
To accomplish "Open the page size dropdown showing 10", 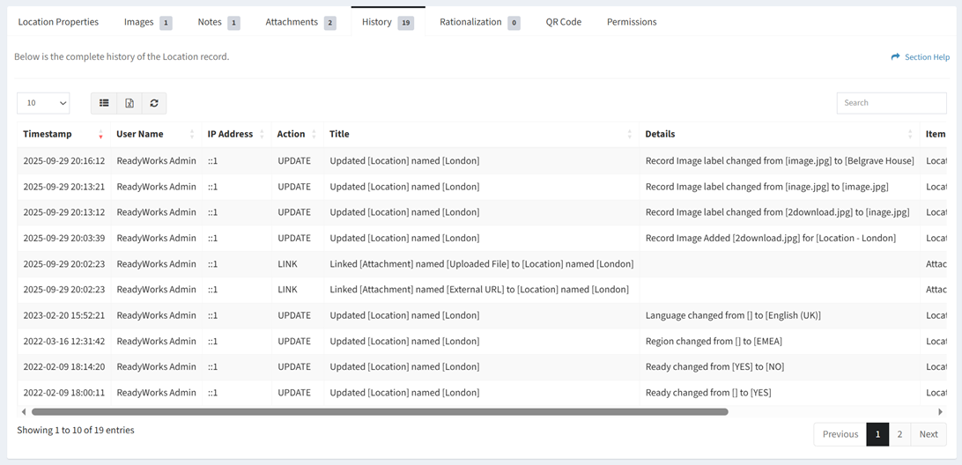I will 43,103.
